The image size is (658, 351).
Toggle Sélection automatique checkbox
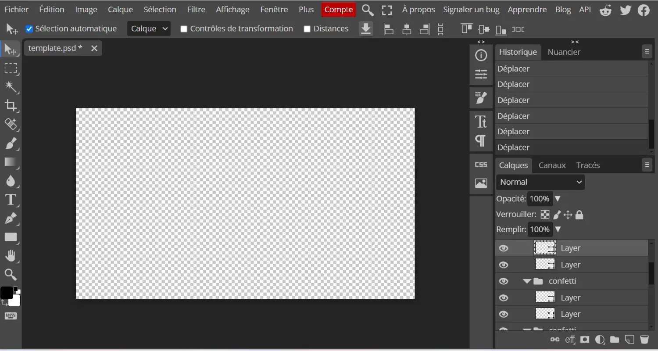click(x=29, y=29)
